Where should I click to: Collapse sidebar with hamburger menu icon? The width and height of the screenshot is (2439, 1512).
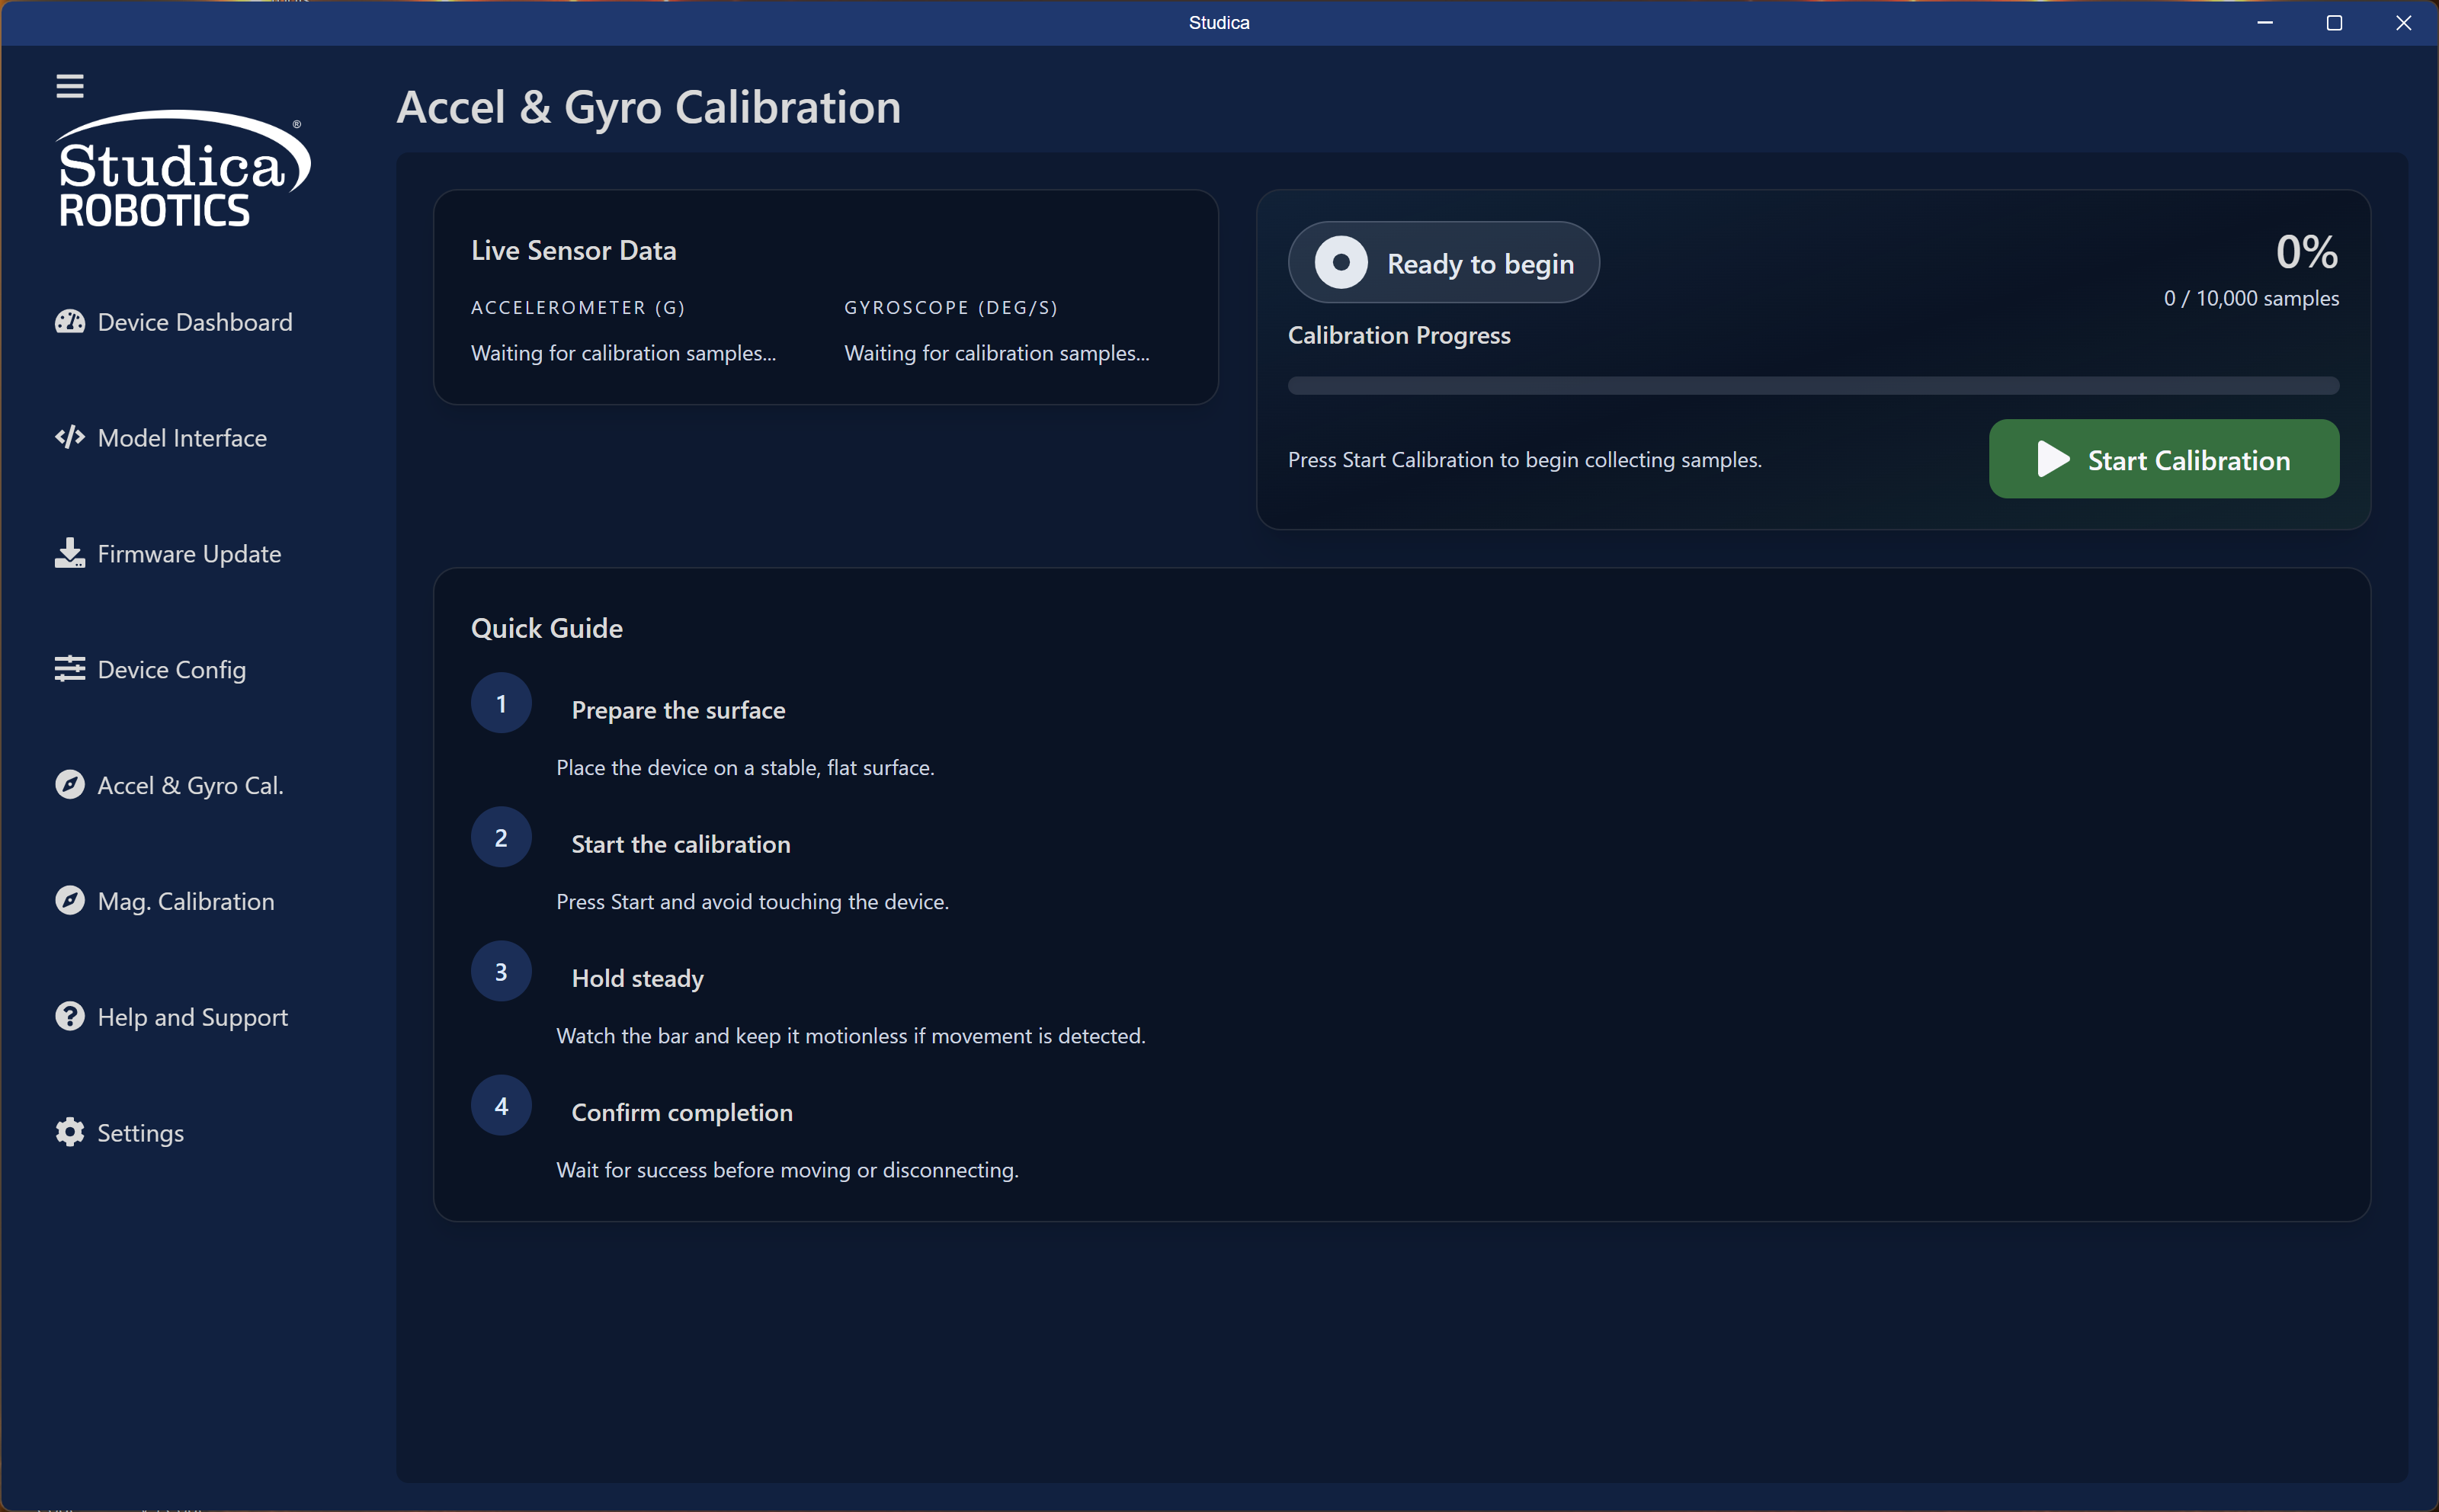tap(69, 86)
